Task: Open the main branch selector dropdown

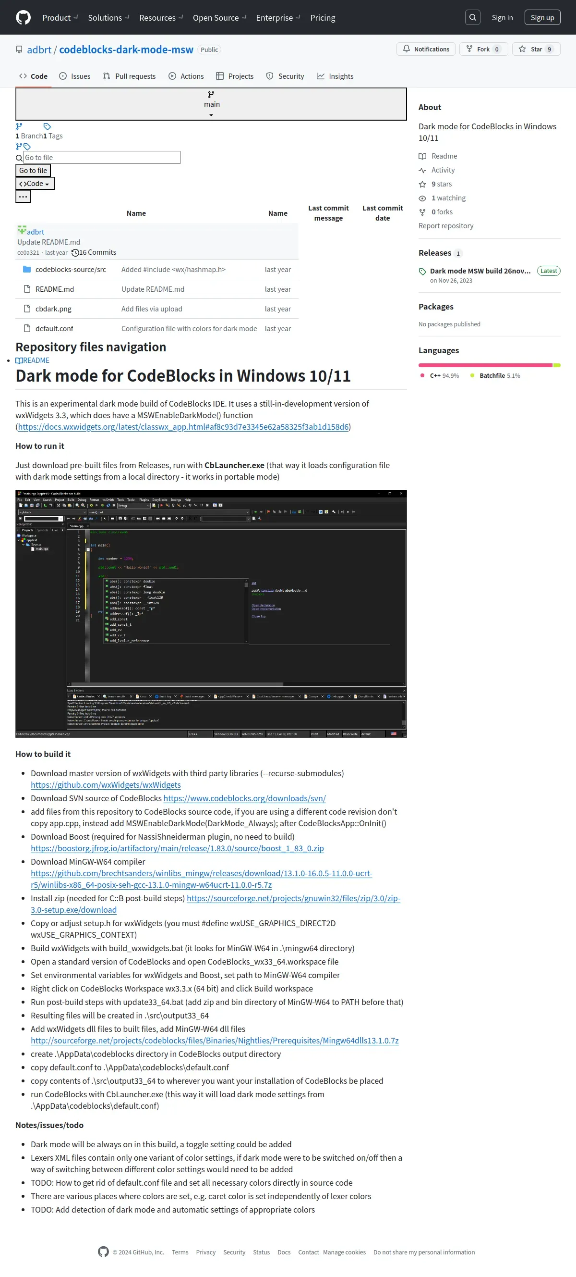Action: [211, 104]
